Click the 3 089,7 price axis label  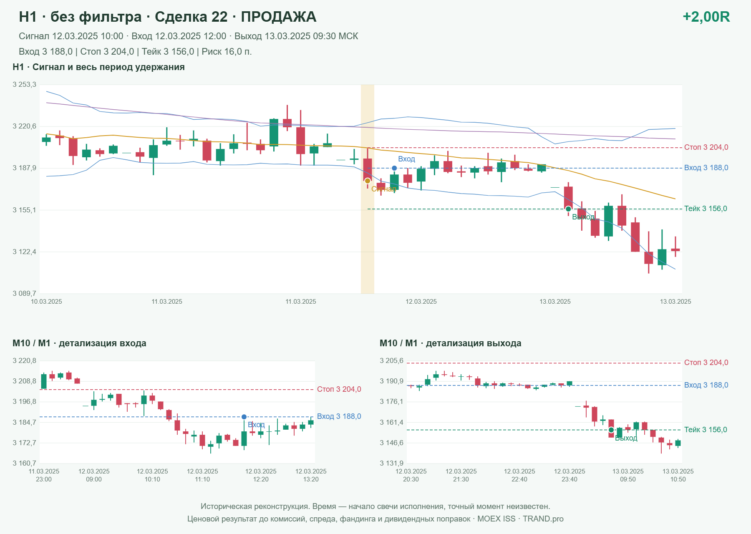coord(25,293)
